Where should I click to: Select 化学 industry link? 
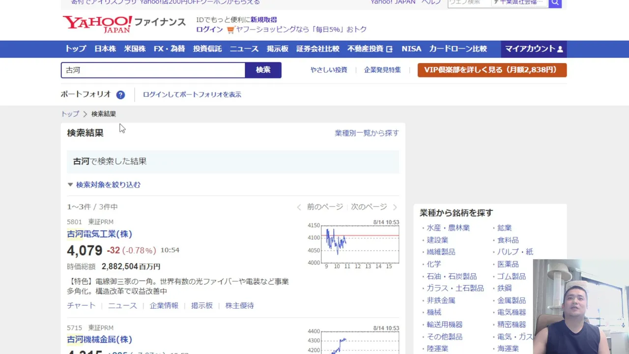(x=434, y=264)
